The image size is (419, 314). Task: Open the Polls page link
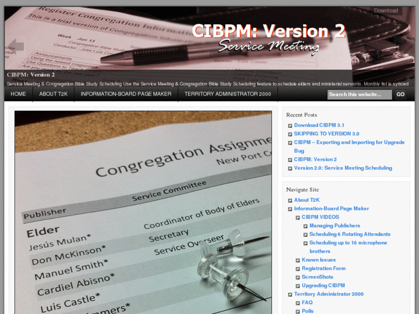click(308, 311)
